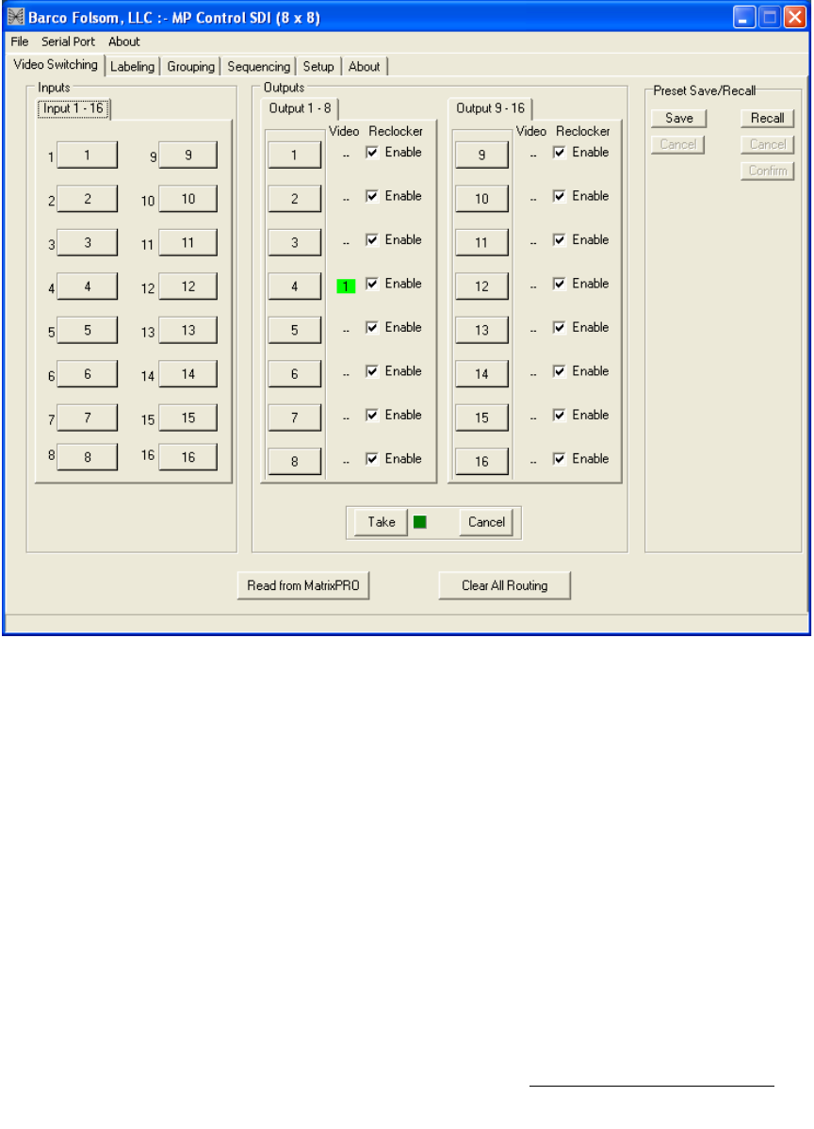Screen dimensions: 814x1129
Task: Switch to the Setup tab
Action: pos(318,66)
